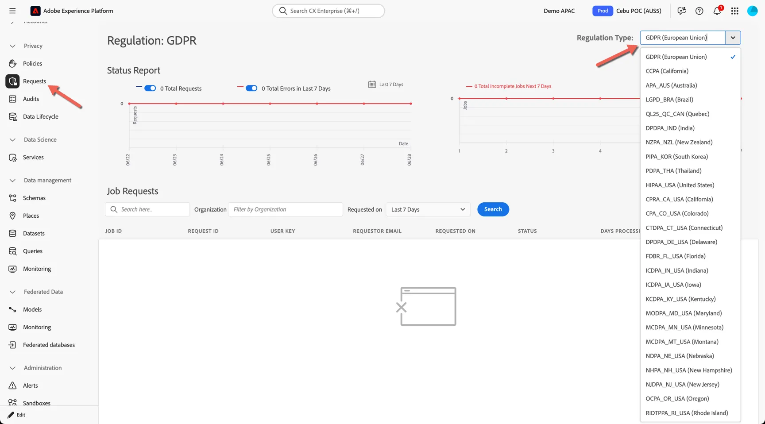Click the Models icon
The width and height of the screenshot is (765, 424).
pyautogui.click(x=12, y=309)
